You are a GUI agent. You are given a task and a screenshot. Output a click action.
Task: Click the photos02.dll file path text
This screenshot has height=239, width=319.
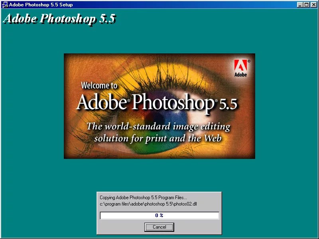(148, 204)
